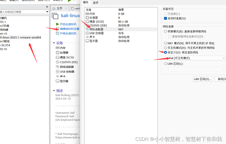This screenshot has width=226, height=144.
Task: Click the USB controller icon in dialog list
Action: tap(87, 33)
